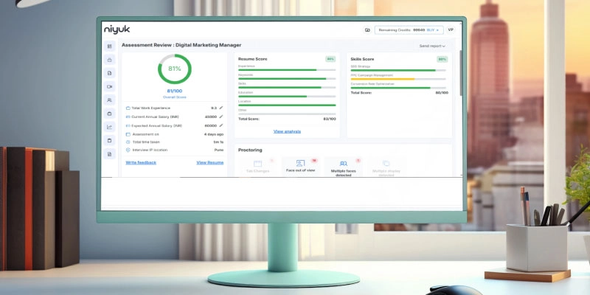Click the Conversion Rate Optimization progress bar

click(398, 88)
